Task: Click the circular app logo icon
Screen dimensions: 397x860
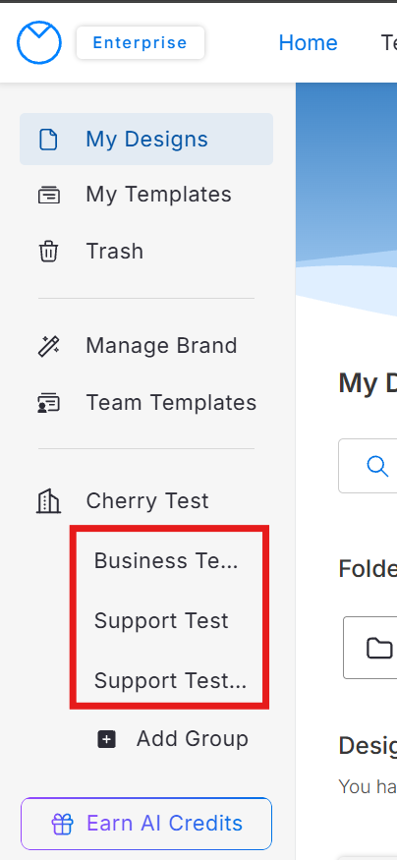Action: tap(39, 43)
